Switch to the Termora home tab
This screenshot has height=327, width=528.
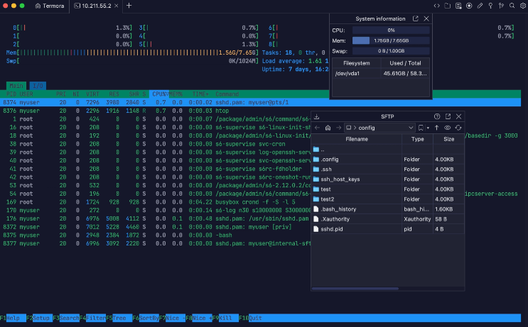(x=50, y=6)
